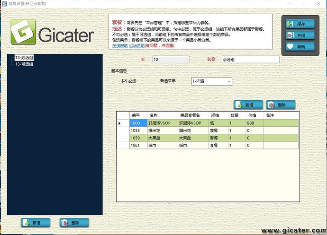Click 删除 button below the group tree
The width and height of the screenshot is (327, 235).
point(74,223)
